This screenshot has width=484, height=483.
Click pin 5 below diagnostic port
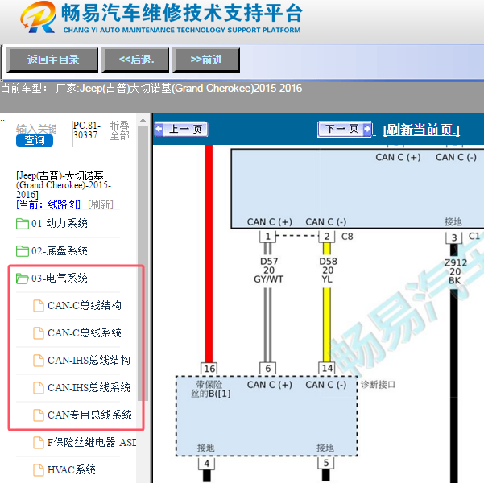(x=326, y=463)
